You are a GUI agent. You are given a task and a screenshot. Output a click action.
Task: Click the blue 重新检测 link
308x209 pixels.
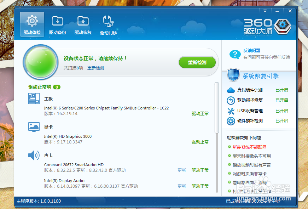point(96,68)
